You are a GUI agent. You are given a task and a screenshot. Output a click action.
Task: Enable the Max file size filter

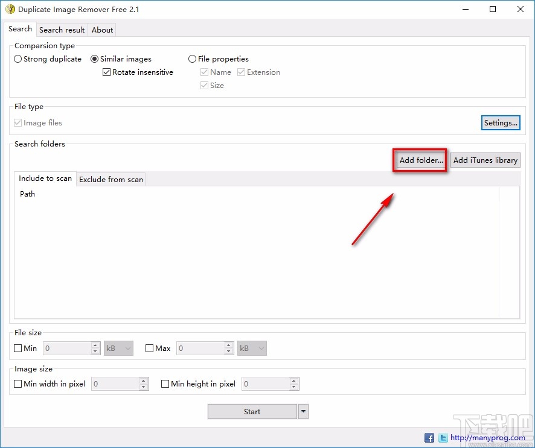tap(149, 348)
